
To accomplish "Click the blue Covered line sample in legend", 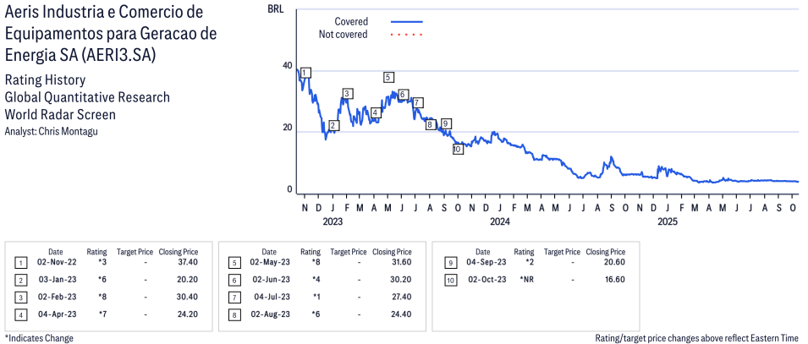I will pyautogui.click(x=407, y=21).
